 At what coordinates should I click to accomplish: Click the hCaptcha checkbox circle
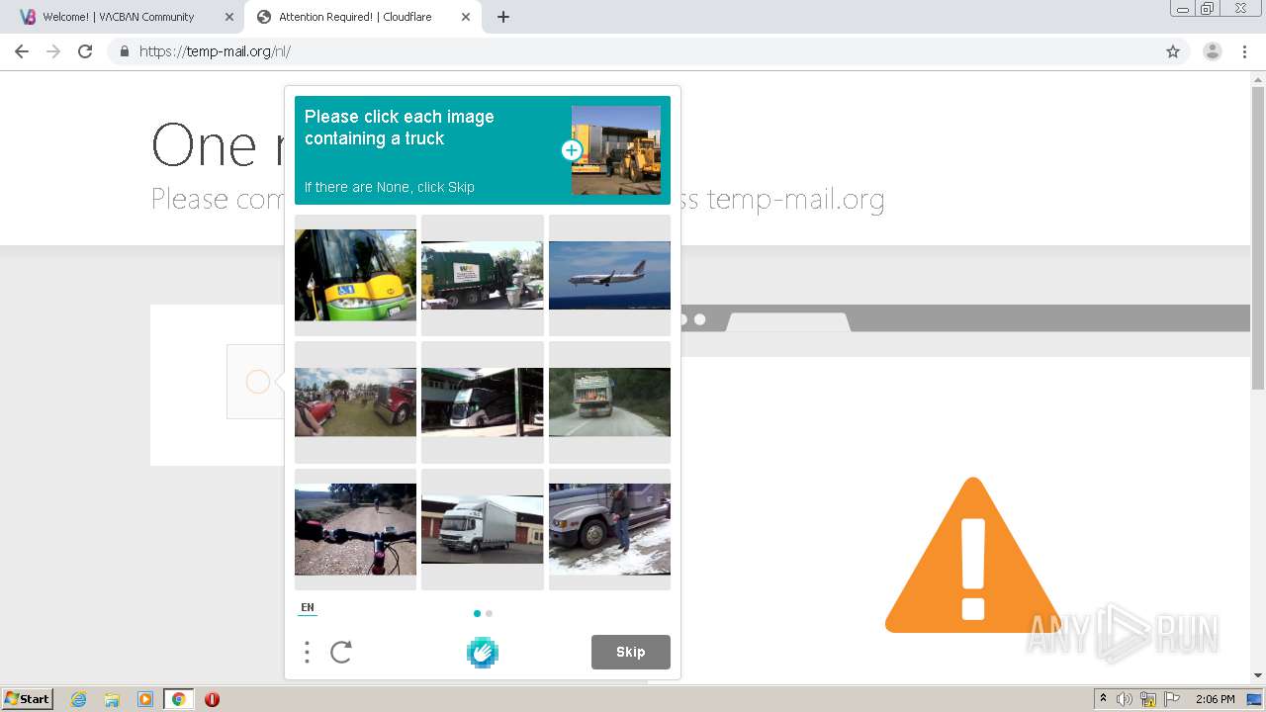pyautogui.click(x=257, y=382)
